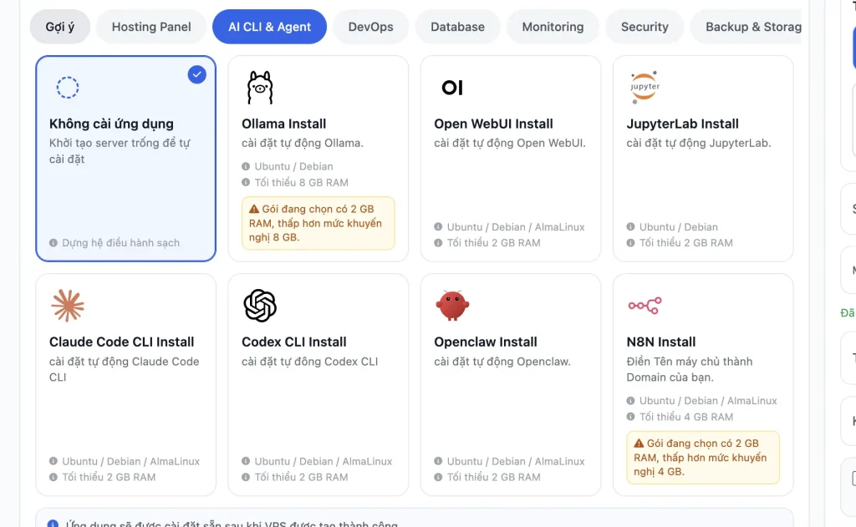856x527 pixels.
Task: Click RAM info icon in Codex CLI card
Action: click(x=246, y=478)
